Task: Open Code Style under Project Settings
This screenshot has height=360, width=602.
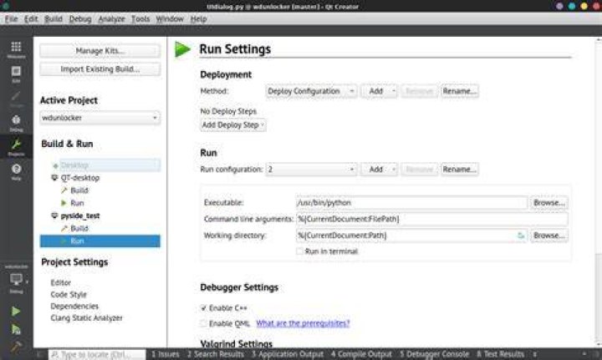Action: tap(69, 295)
